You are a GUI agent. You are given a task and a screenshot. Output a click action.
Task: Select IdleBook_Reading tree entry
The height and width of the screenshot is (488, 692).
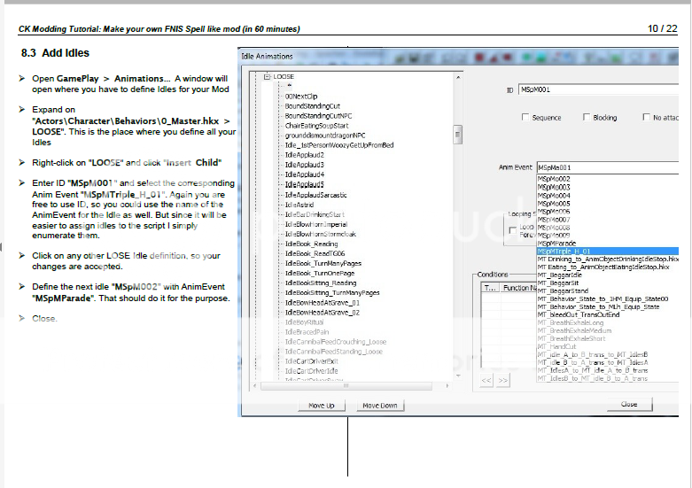(311, 244)
